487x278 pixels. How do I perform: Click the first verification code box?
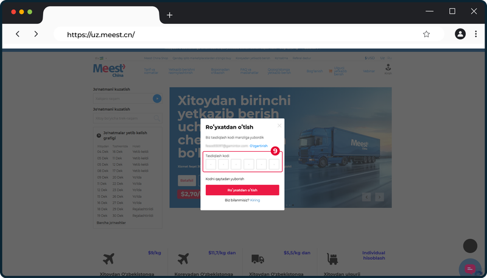[x=211, y=164]
